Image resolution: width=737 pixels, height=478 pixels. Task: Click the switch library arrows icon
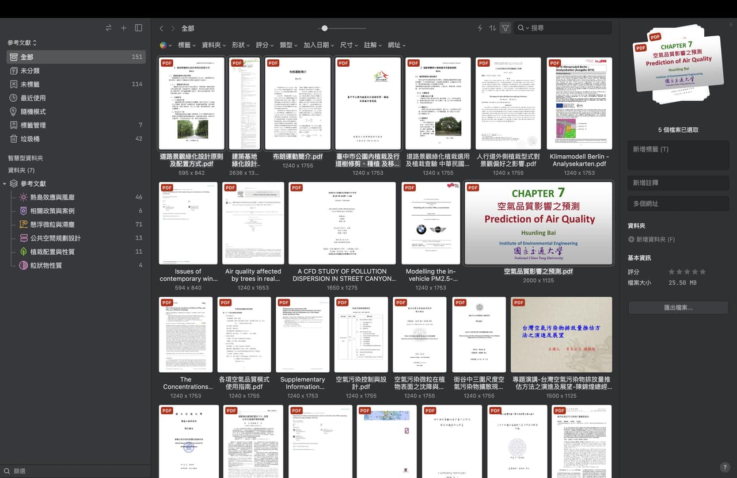pyautogui.click(x=109, y=28)
